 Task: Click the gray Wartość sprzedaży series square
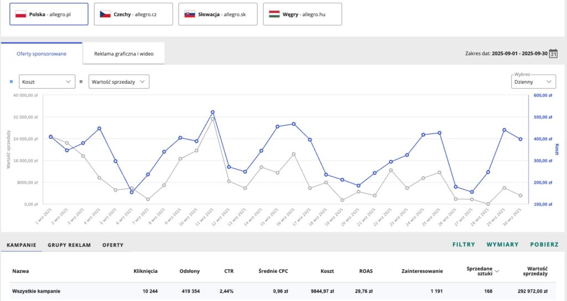(81, 82)
